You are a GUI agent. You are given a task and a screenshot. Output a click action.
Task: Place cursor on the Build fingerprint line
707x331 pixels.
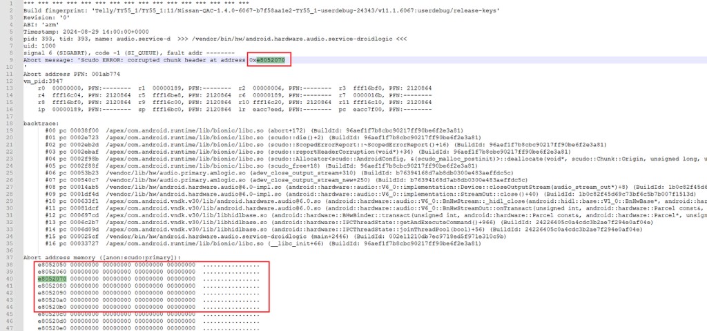(261, 10)
